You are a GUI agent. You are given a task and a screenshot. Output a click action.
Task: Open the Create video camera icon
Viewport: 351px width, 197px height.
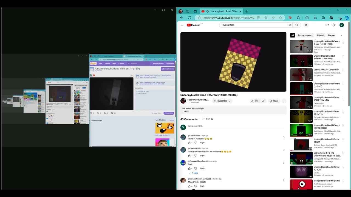pos(327,25)
